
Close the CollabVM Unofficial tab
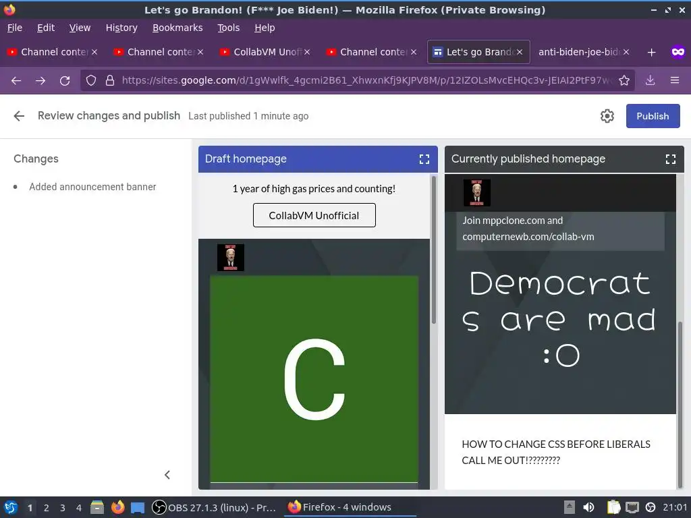click(307, 52)
